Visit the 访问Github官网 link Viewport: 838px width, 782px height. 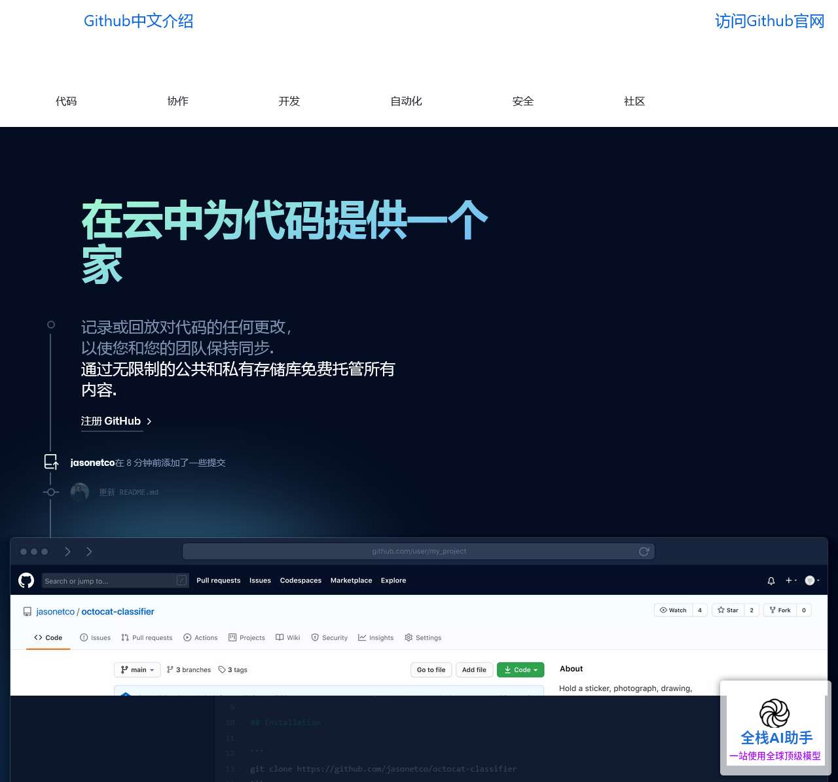(769, 21)
